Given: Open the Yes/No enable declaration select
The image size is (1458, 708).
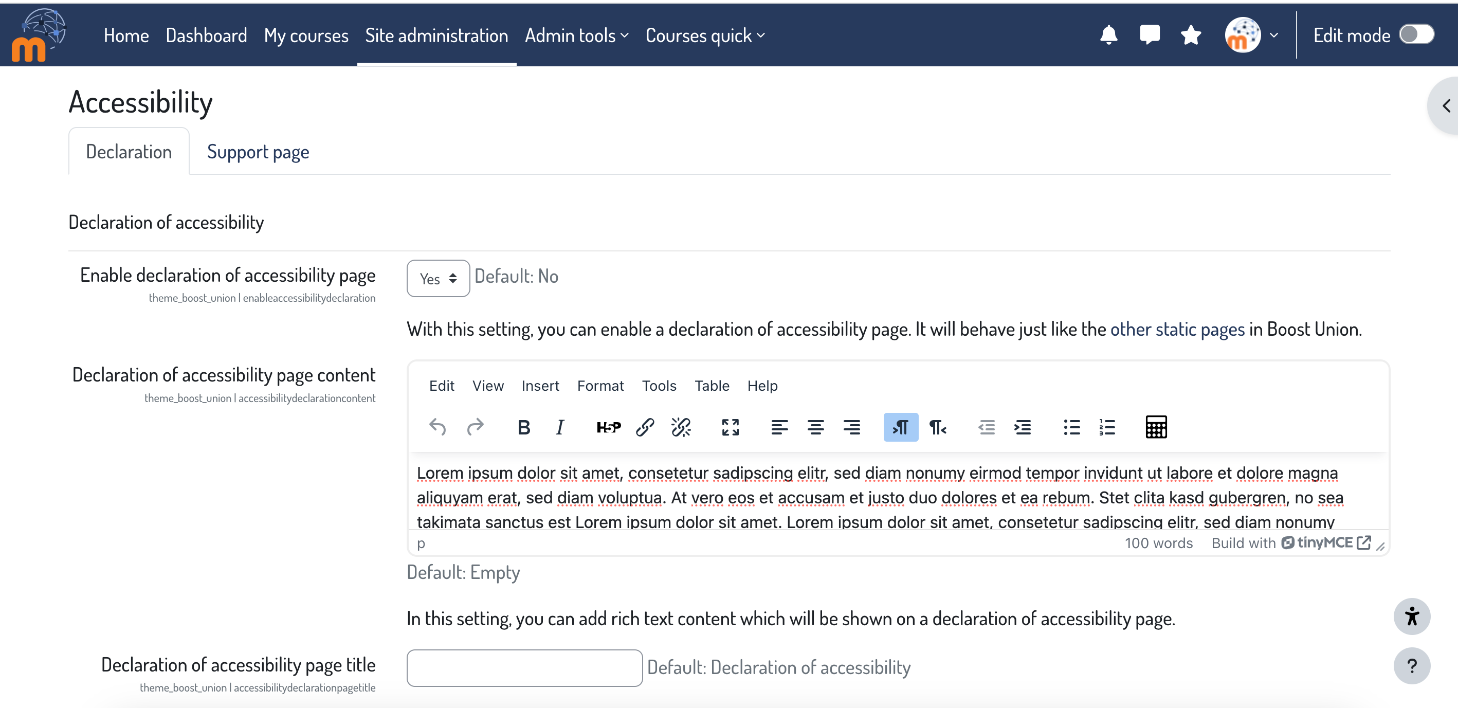Looking at the screenshot, I should click(x=438, y=279).
